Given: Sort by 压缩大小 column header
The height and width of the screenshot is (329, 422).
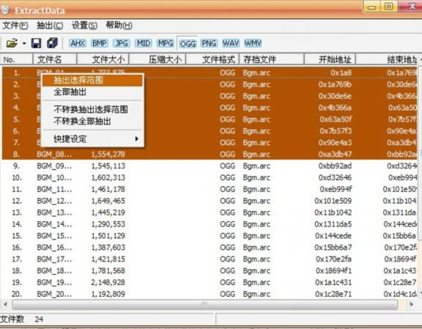Looking at the screenshot, I should 158,59.
